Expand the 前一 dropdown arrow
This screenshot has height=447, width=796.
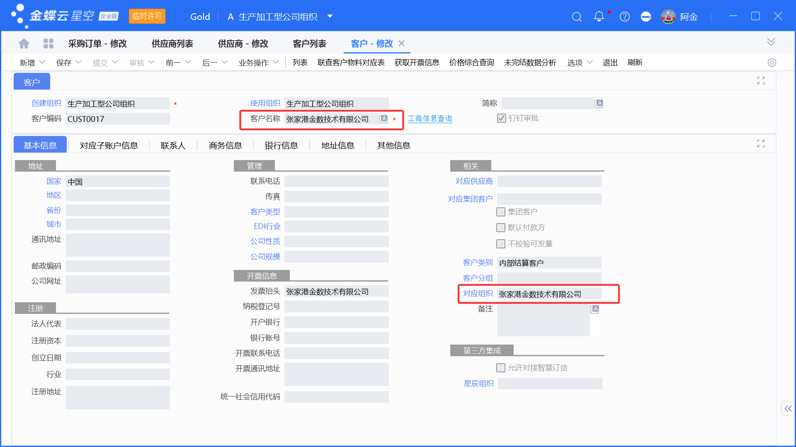pyautogui.click(x=188, y=62)
